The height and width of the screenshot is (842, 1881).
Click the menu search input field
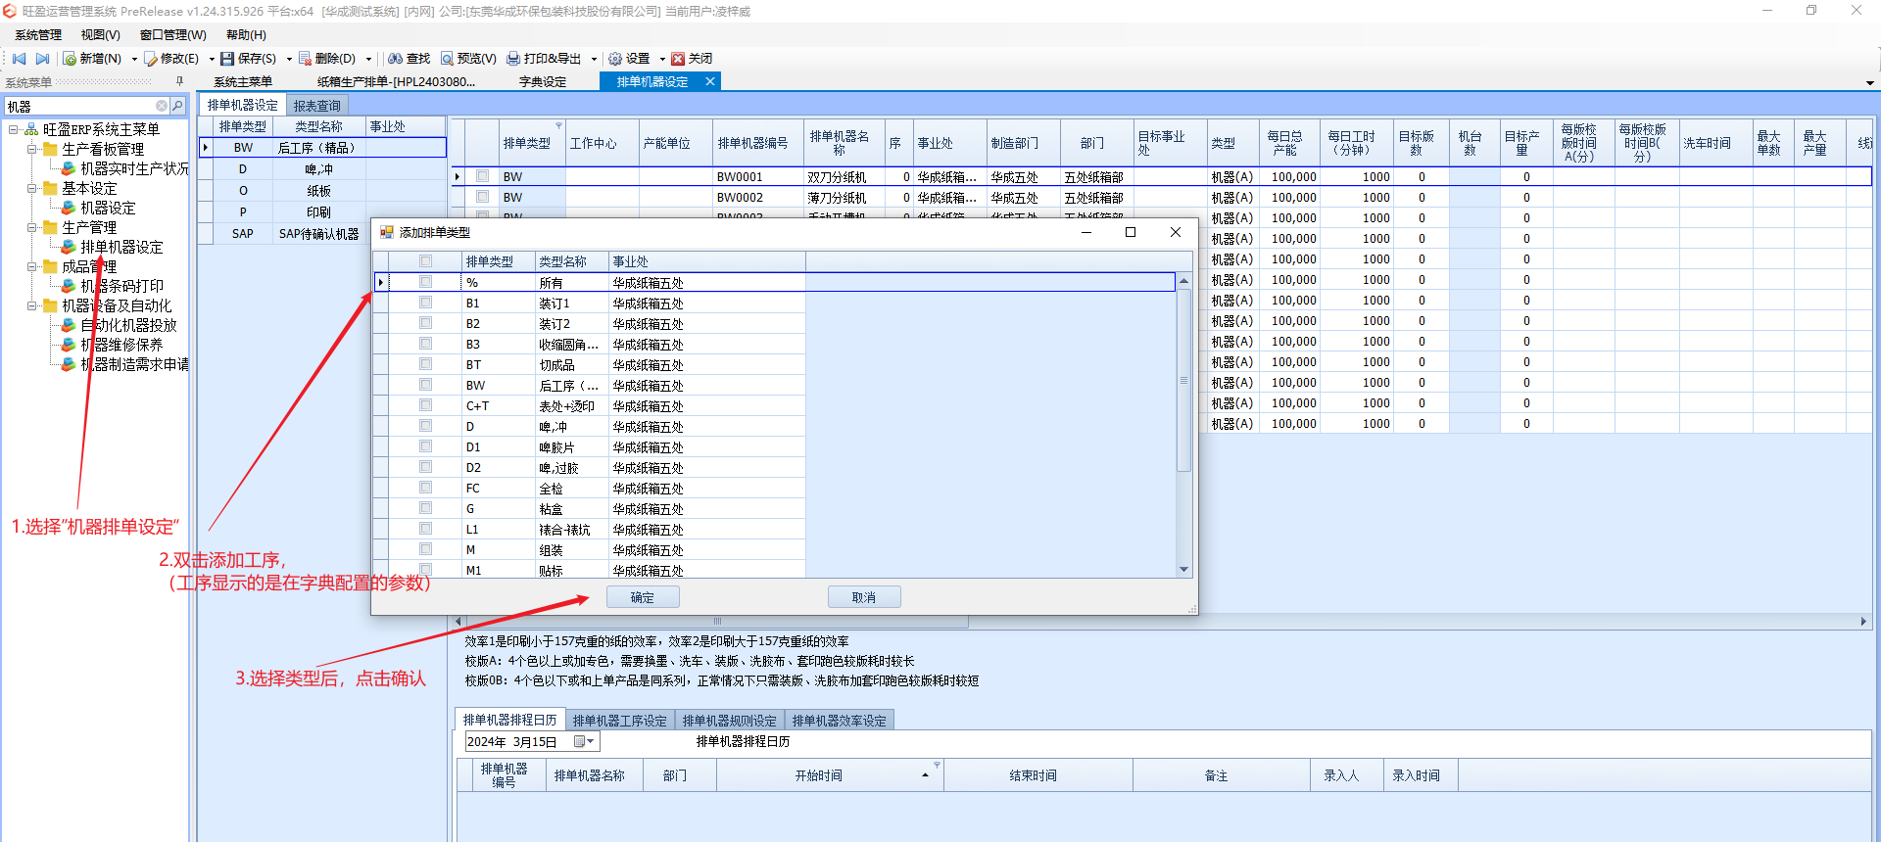[80, 106]
